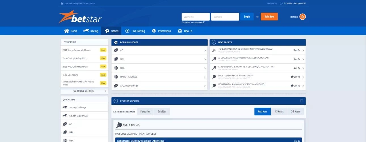Click the Login button
Image resolution: width=366 pixels, height=142 pixels.
[x=247, y=16]
